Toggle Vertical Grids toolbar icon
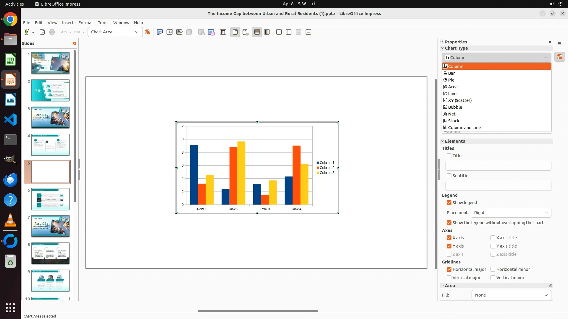568x319 pixels. [x=267, y=32]
